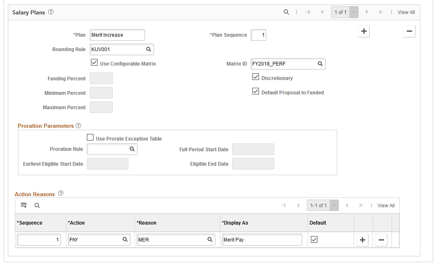The height and width of the screenshot is (265, 436).
Task: Click the Action Reasons grid personalize icon
Action: [x=24, y=205]
